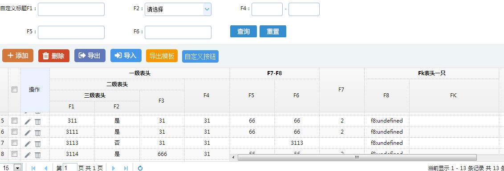Image resolution: width=504 pixels, height=171 pixels.
Task: Click the trash icon in row 3113
Action: pos(37,144)
